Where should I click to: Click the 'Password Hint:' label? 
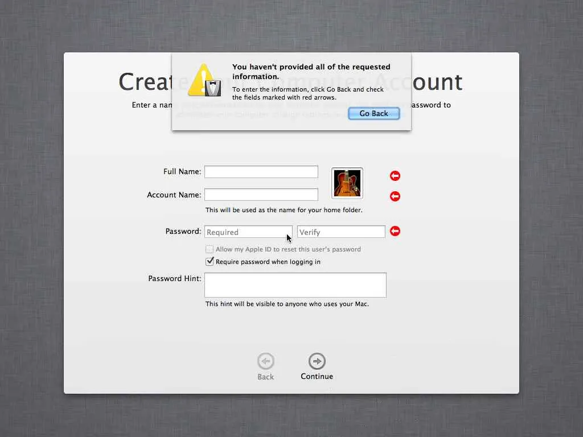tap(175, 278)
